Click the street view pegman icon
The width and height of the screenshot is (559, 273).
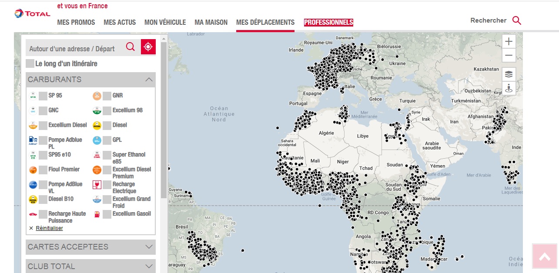[509, 88]
